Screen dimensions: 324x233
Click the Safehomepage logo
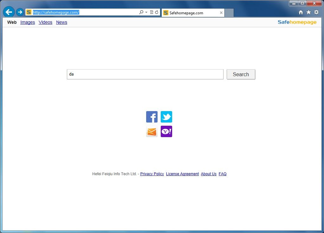297,22
